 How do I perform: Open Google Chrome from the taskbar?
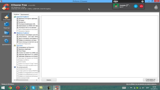[10, 88]
